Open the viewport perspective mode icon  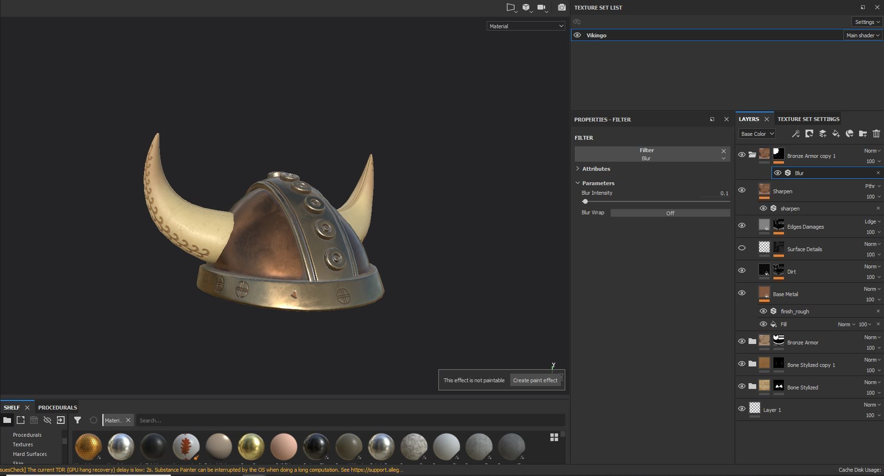point(511,8)
